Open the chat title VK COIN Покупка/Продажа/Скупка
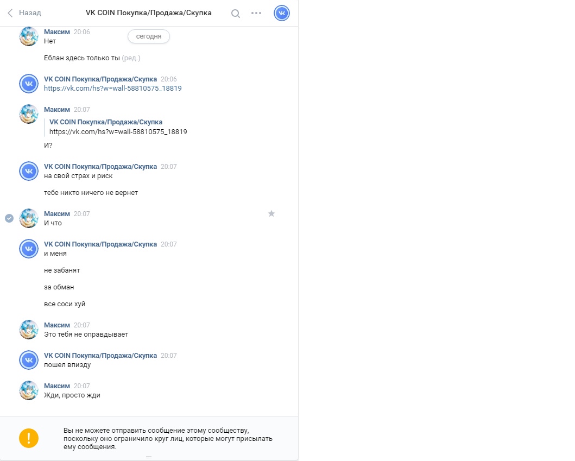This screenshot has height=461, width=575. pyautogui.click(x=148, y=13)
